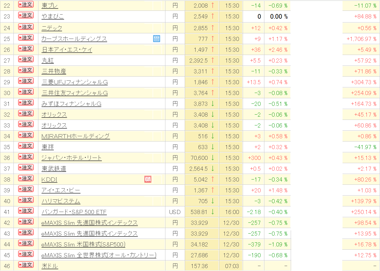Open ジャパン・ホテル・リート link
Viewport: 380px width, 271px height.
[72, 158]
